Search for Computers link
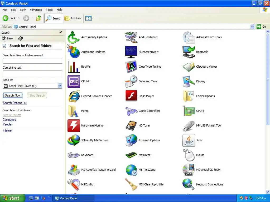This screenshot has height=202, width=270. click(x=9, y=120)
